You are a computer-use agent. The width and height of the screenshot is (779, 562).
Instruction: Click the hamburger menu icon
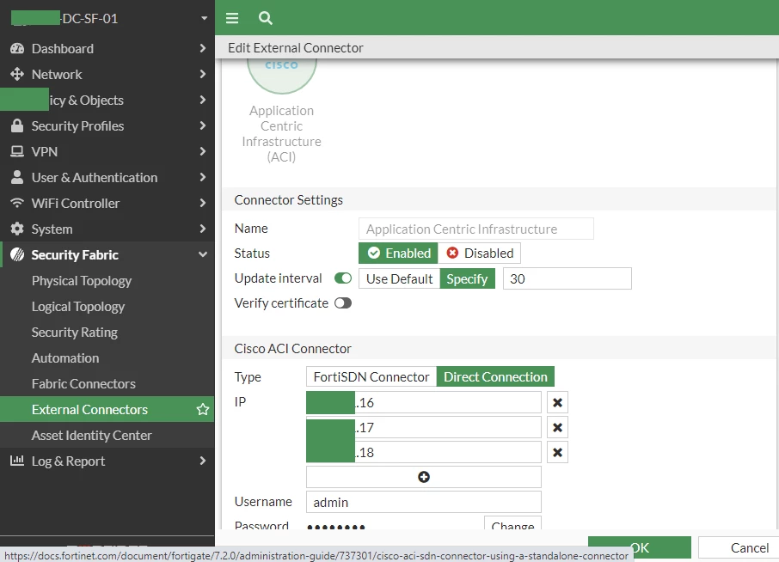[x=232, y=18]
